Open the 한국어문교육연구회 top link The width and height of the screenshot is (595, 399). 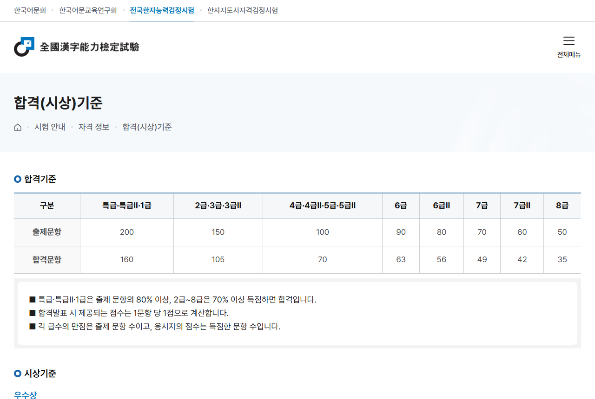point(88,10)
